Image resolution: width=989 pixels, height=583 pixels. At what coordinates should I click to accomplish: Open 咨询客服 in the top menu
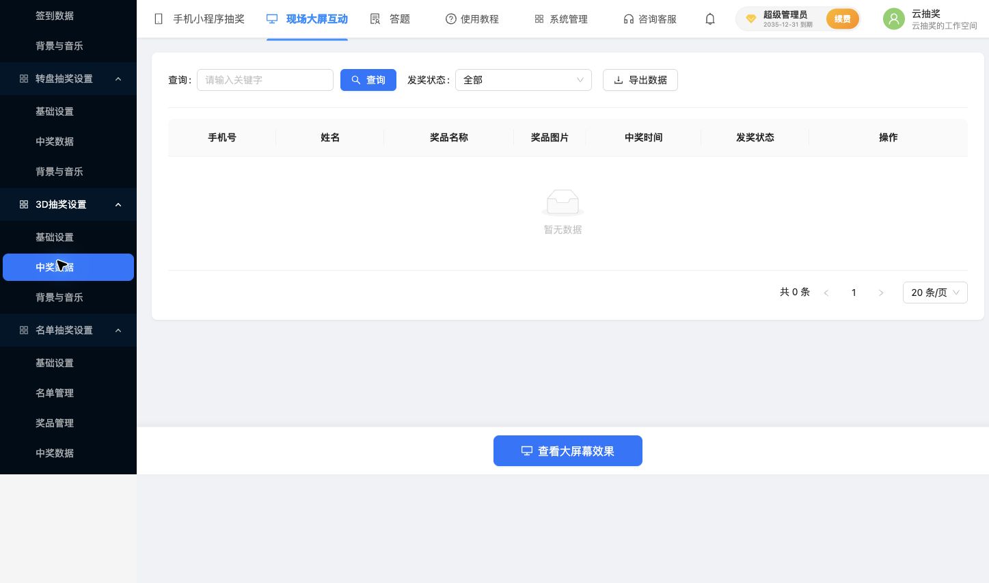650,19
